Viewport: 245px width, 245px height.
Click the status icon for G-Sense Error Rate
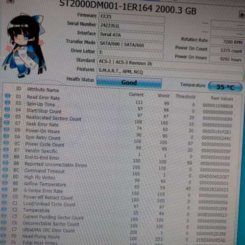(x=5, y=190)
